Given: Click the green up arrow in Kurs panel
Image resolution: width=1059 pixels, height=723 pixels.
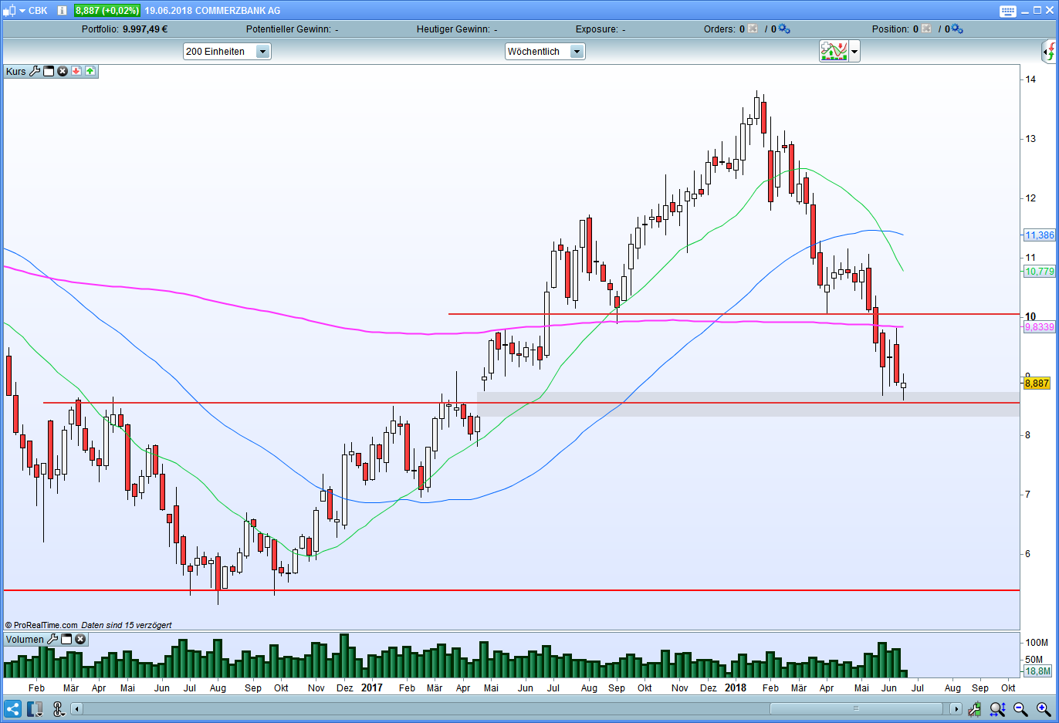Looking at the screenshot, I should (90, 71).
